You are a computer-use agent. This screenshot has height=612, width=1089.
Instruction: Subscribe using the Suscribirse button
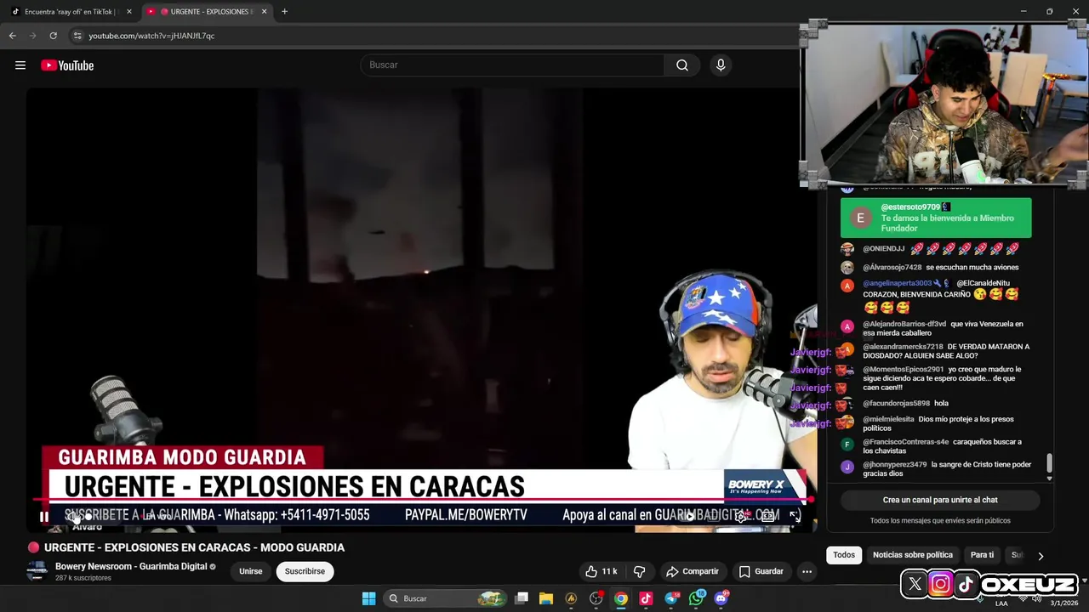click(305, 571)
